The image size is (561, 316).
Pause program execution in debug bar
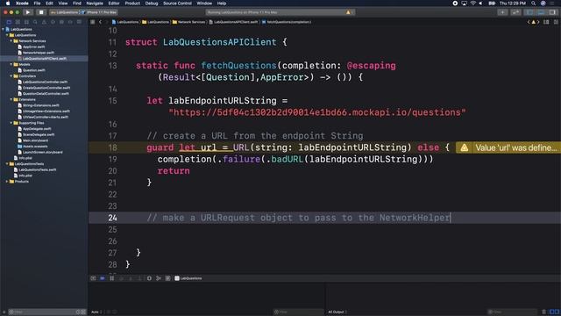[x=111, y=278]
